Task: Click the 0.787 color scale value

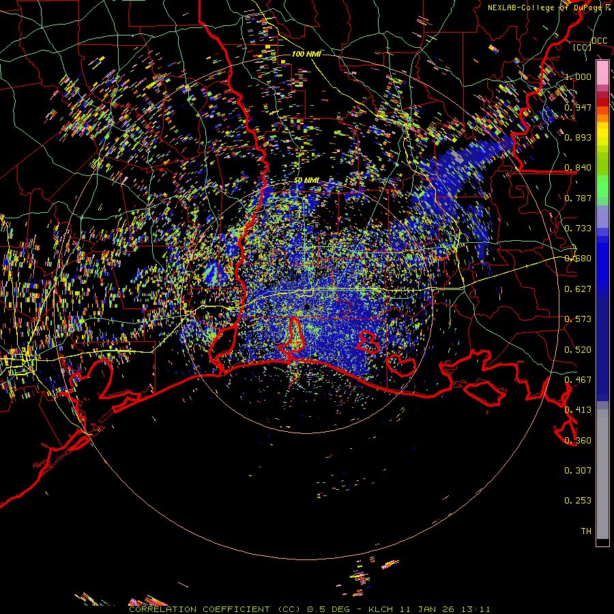Action: tap(578, 198)
